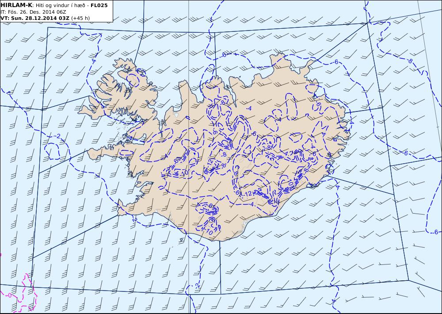Click the "HIRLAM-K" model title text
Image resolution: width=442 pixels, height=314 pixels.
(x=17, y=5)
